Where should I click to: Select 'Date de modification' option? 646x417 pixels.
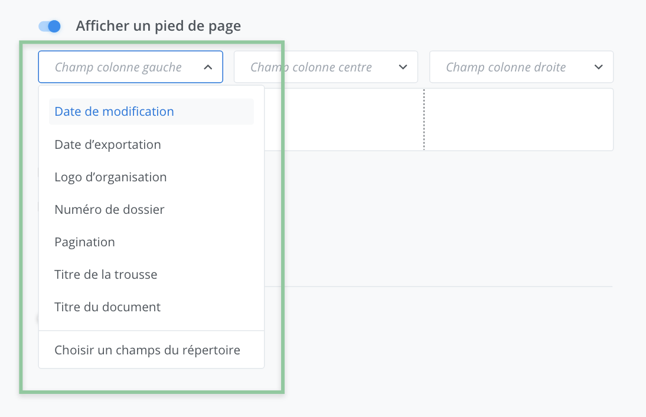click(115, 112)
